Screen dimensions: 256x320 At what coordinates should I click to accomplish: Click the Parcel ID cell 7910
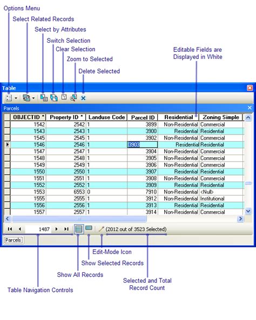143,192
